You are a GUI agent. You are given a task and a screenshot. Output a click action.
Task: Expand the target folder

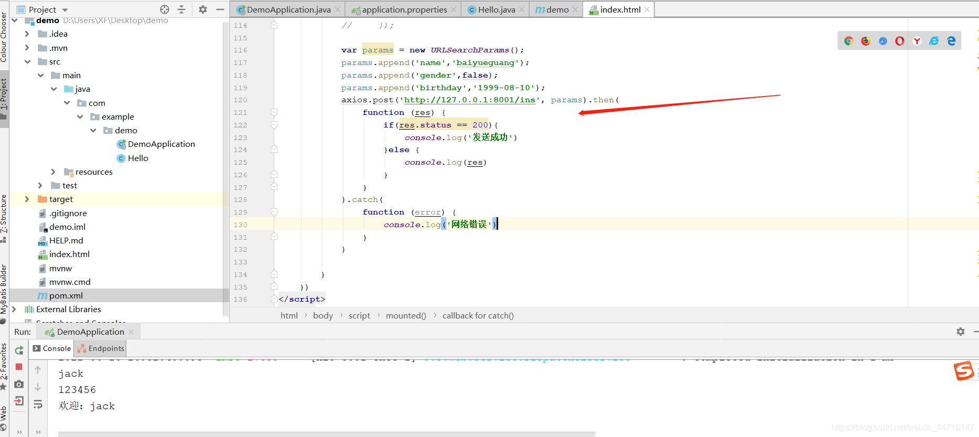point(27,199)
